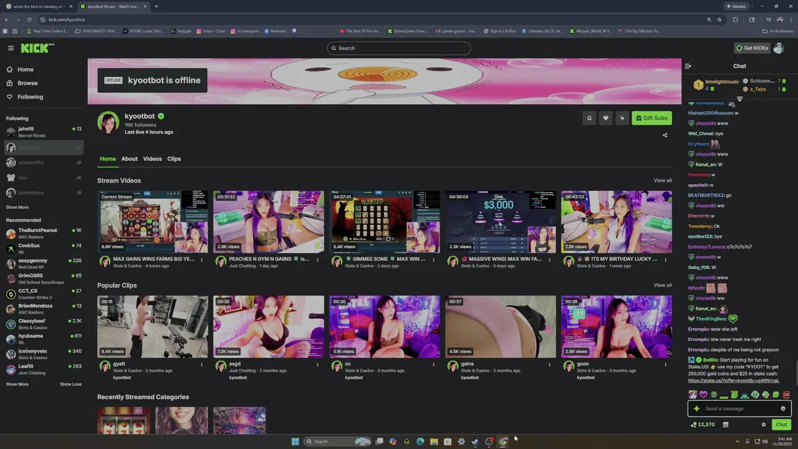Open options for PEACHES N GYM video
This screenshot has width=798, height=449.
(x=317, y=259)
